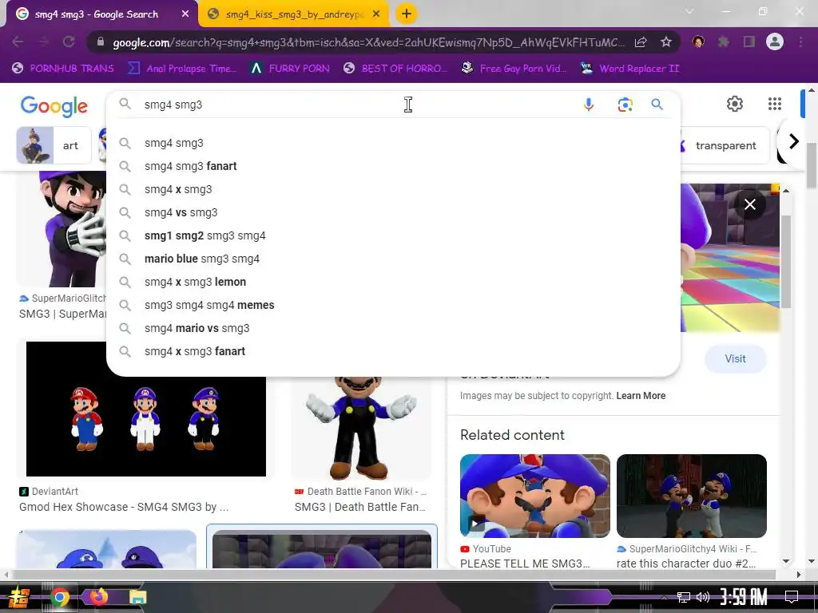This screenshot has height=613, width=818.
Task: Open a new tab with the plus button
Action: click(407, 14)
